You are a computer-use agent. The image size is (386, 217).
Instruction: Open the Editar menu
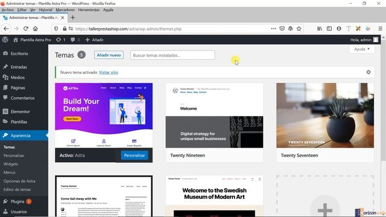tap(22, 10)
